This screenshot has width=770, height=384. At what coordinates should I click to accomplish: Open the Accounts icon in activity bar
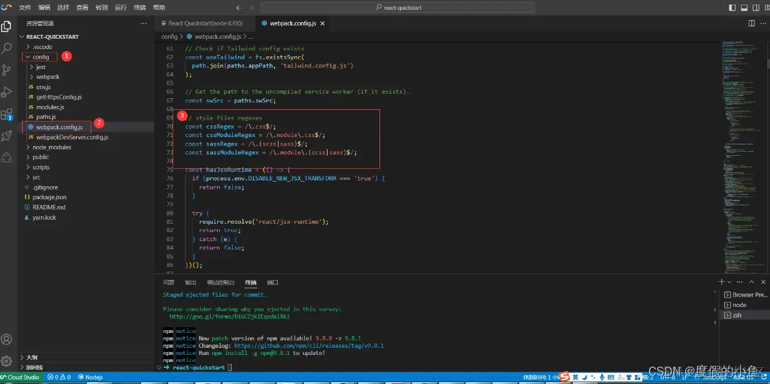6,339
